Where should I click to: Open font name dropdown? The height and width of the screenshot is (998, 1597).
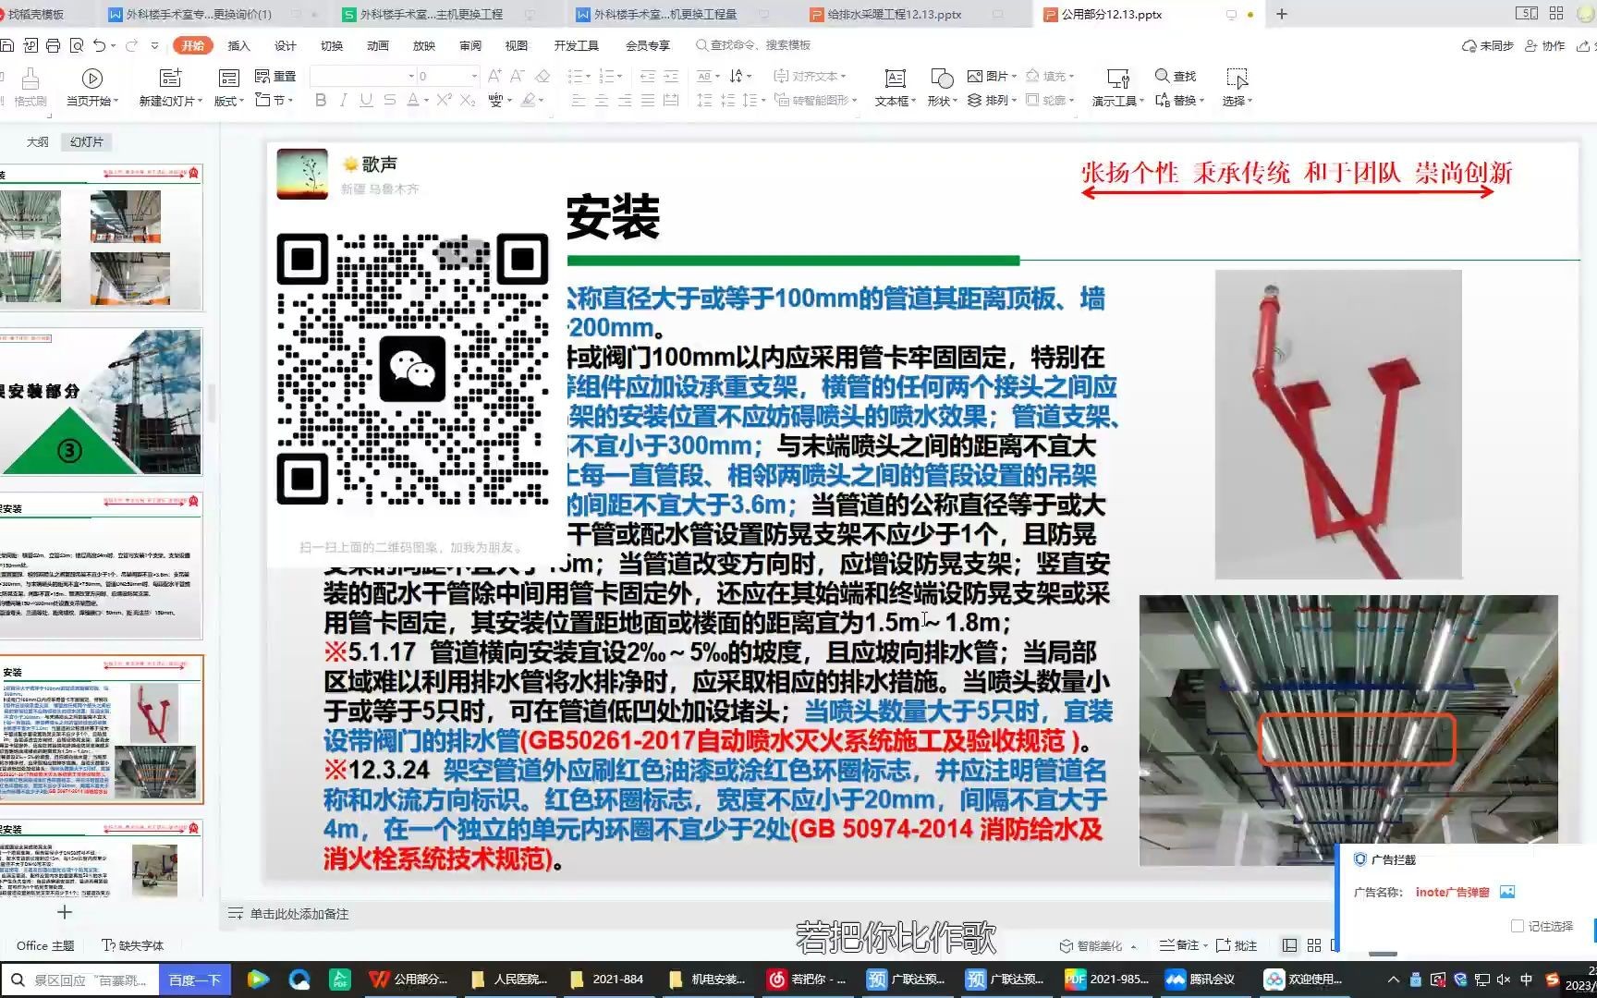tap(411, 76)
